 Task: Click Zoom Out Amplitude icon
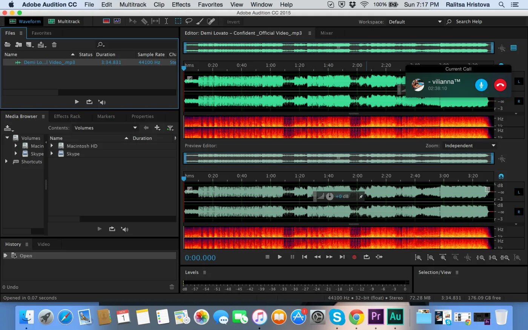click(x=430, y=258)
